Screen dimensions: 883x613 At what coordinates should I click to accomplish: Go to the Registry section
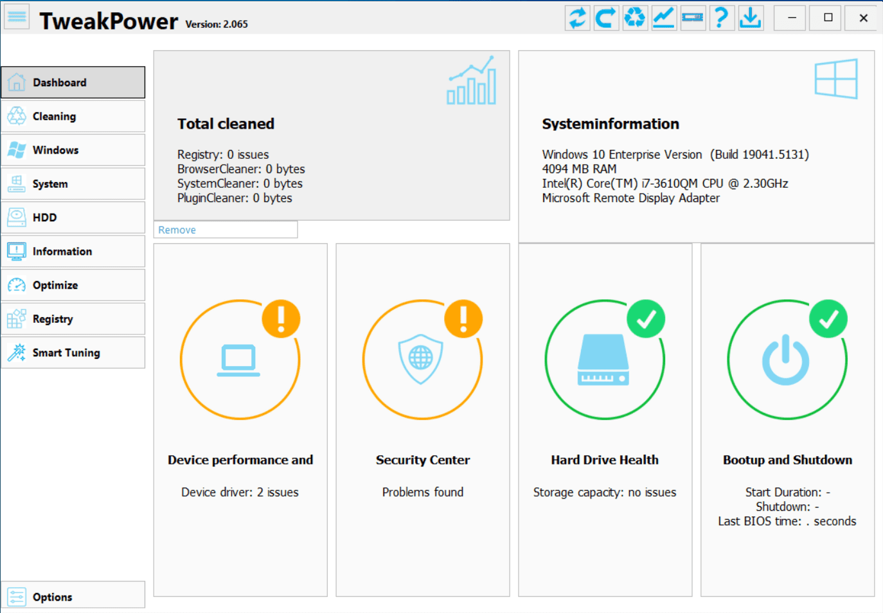[x=73, y=319]
